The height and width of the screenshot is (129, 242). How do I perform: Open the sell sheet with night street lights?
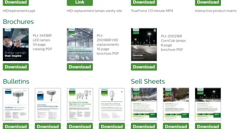208,105
